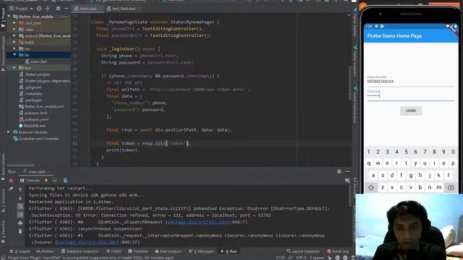Click the UTF-8 encoding selector in status bar

click(301, 258)
